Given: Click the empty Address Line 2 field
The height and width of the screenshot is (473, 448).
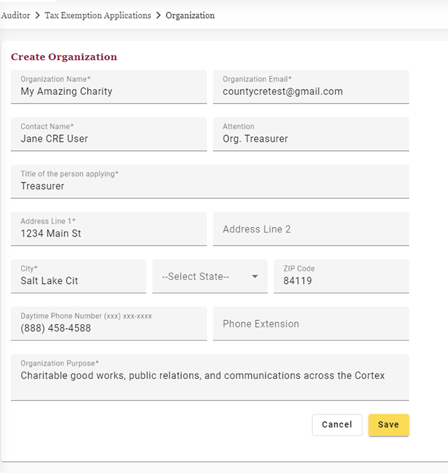Looking at the screenshot, I should click(x=310, y=229).
